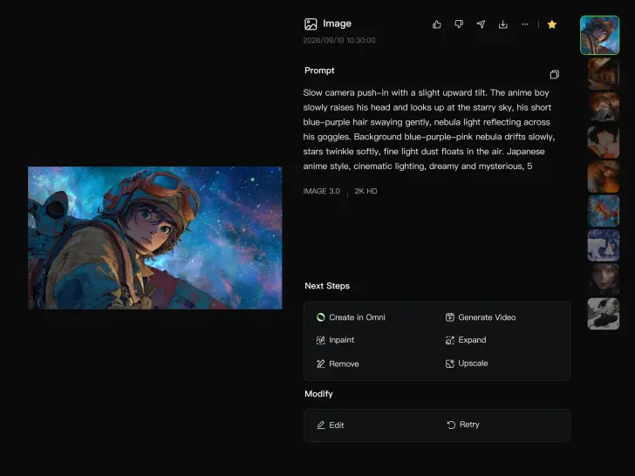Open the fourth thumbnail of dark-haired figure

(604, 141)
